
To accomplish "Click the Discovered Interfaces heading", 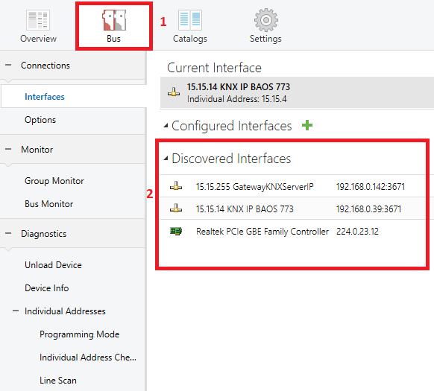I will [x=231, y=159].
